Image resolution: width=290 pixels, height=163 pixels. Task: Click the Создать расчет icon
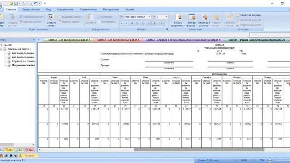[x=12, y=20]
